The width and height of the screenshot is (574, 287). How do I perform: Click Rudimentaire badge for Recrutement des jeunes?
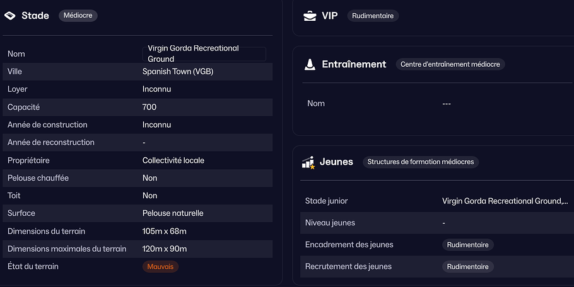click(467, 267)
